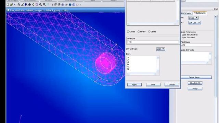The height and width of the screenshot is (123, 219).
Task: Click the small database icon beside link_start.db
Action: [x=8, y=10]
